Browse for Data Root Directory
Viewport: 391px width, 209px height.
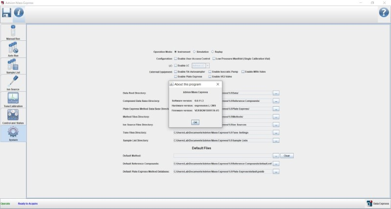[x=276, y=93]
